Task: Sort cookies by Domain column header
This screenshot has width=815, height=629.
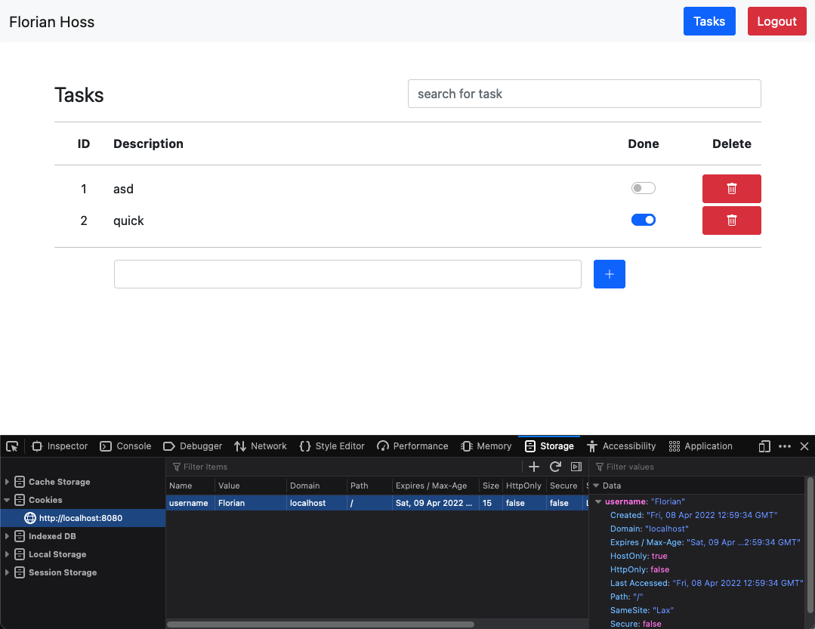Action: [x=316, y=485]
